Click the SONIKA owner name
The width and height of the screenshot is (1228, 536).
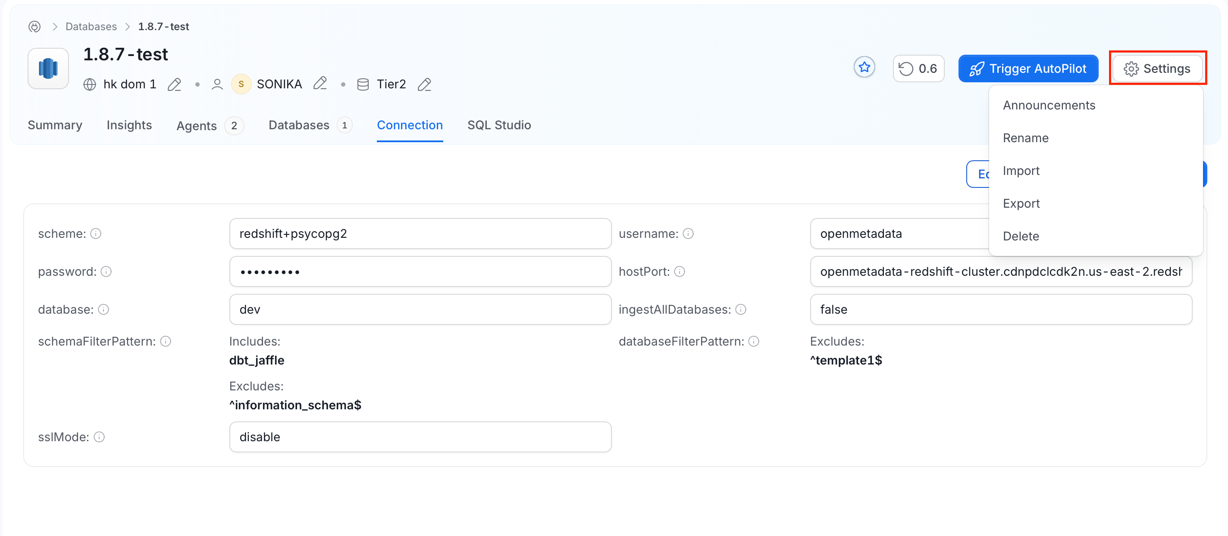pyautogui.click(x=279, y=84)
